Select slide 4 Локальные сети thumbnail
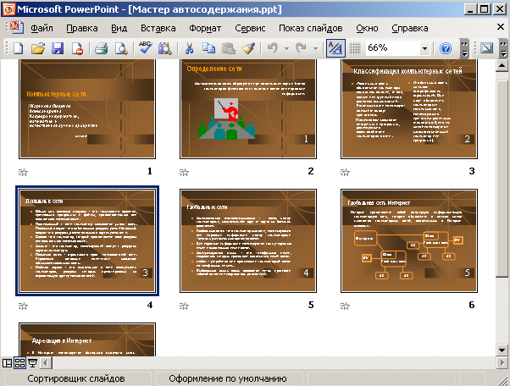This screenshot has width=510, height=386. pos(87,240)
